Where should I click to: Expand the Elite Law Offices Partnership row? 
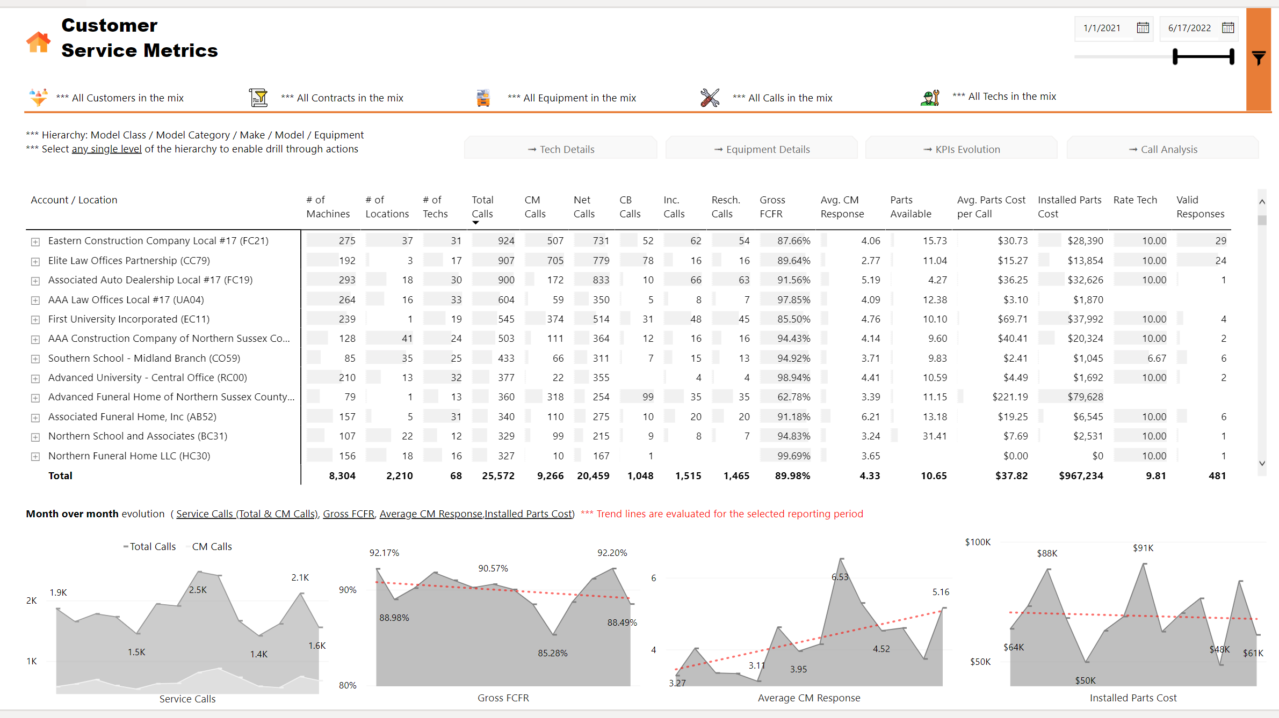(x=35, y=261)
